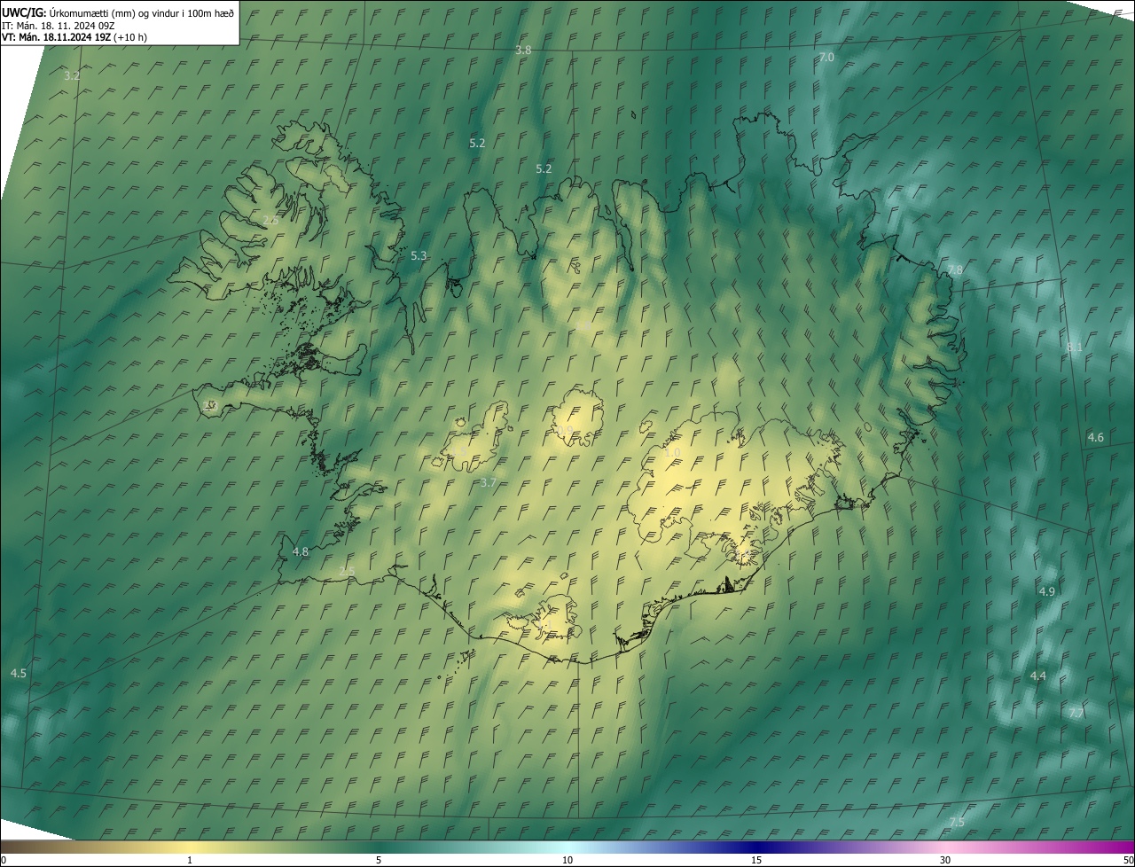
Task: Click the 7.0 value label
Action: [x=826, y=58]
